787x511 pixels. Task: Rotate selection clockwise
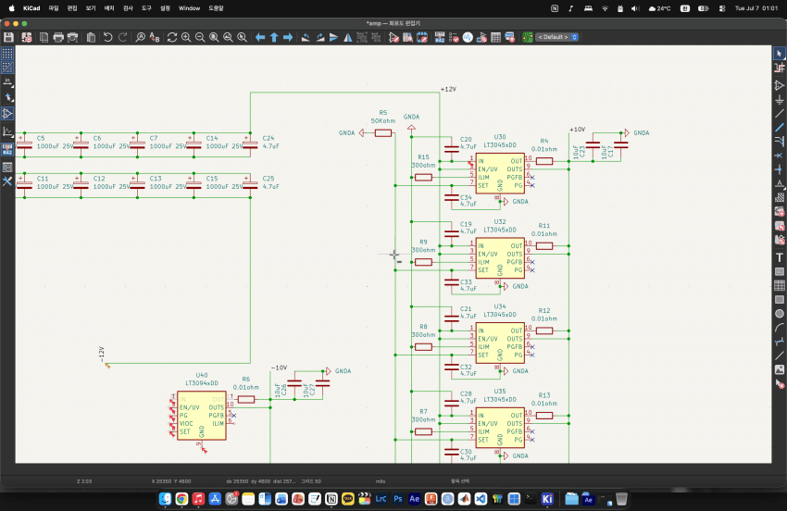point(319,37)
